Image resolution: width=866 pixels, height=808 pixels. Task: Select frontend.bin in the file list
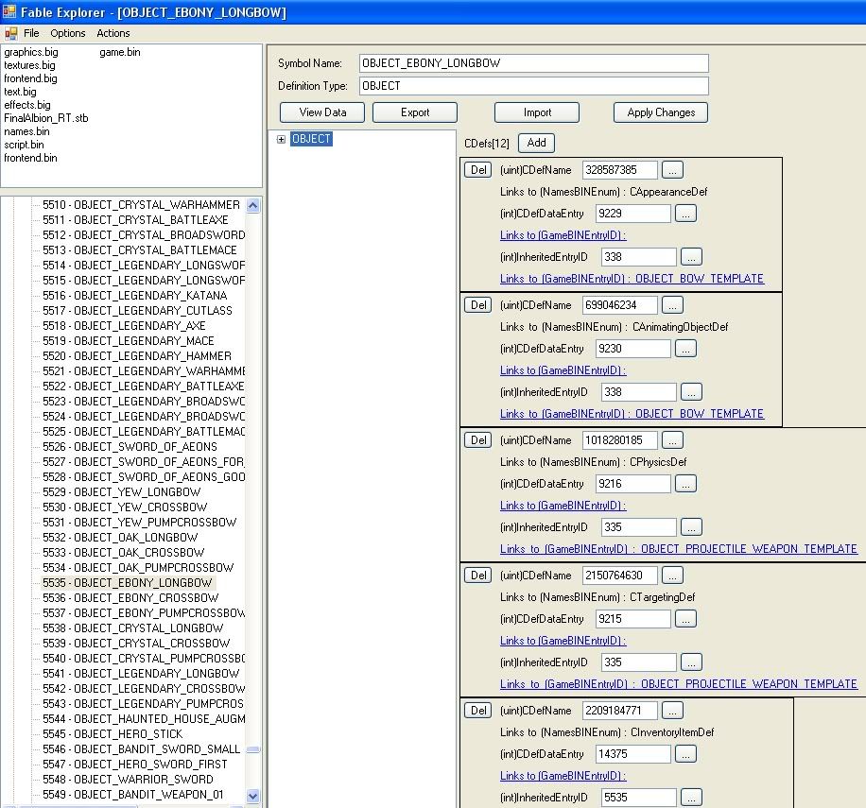tap(30, 158)
